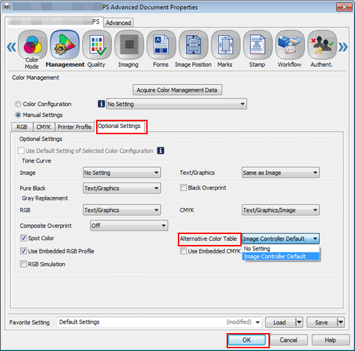
Task: Open the Image Position icon
Action: (194, 45)
